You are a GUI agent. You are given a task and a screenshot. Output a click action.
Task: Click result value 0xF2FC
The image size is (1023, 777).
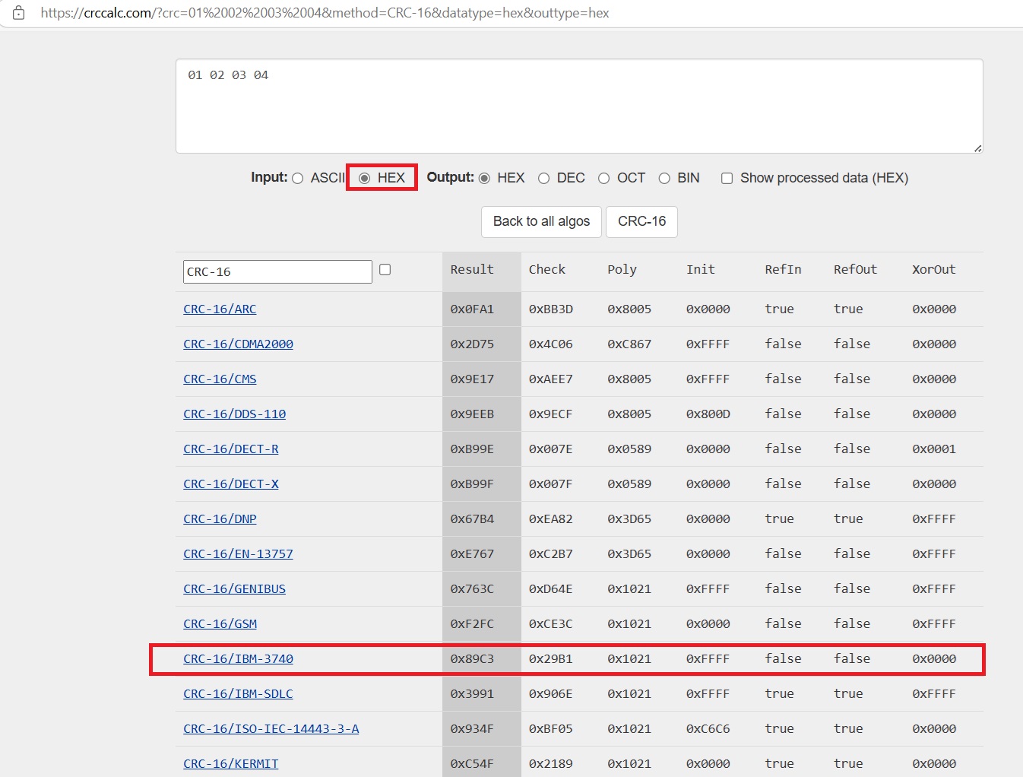[x=471, y=623]
